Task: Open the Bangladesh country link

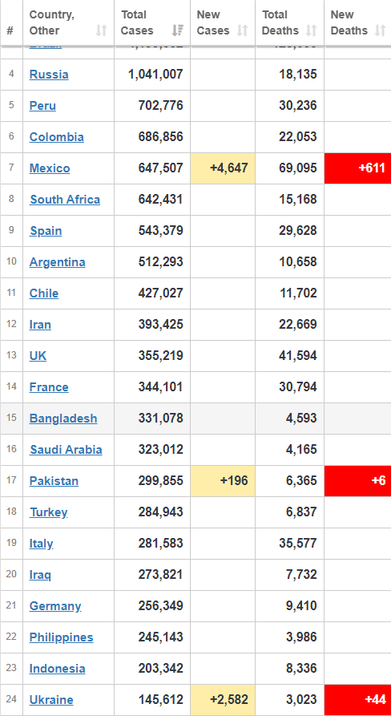Action: coord(63,419)
